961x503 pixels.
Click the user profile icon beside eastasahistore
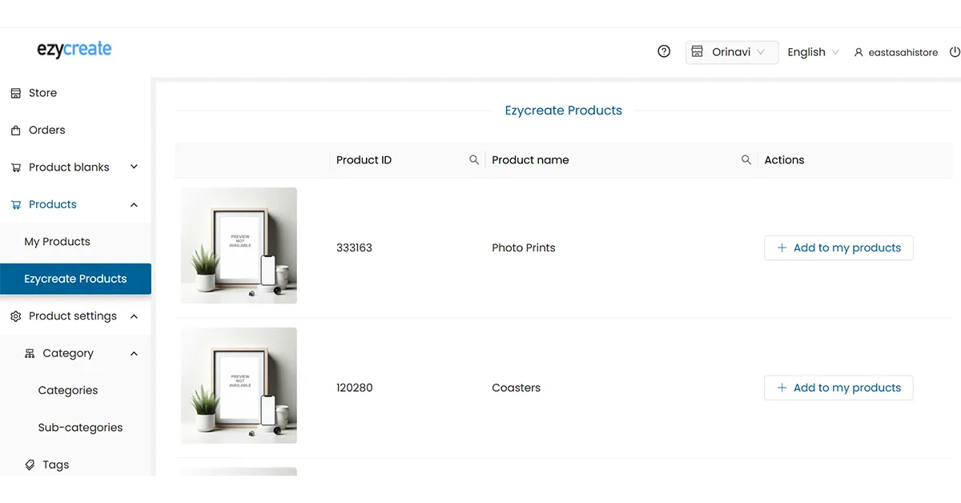858,52
